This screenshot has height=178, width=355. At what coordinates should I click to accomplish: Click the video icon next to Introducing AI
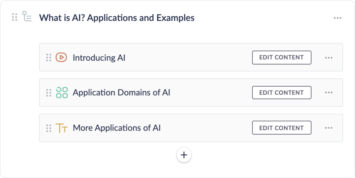click(61, 57)
